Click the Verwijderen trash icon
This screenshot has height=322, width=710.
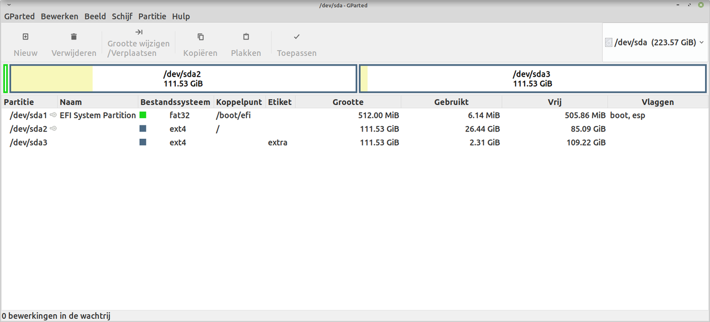pos(74,37)
